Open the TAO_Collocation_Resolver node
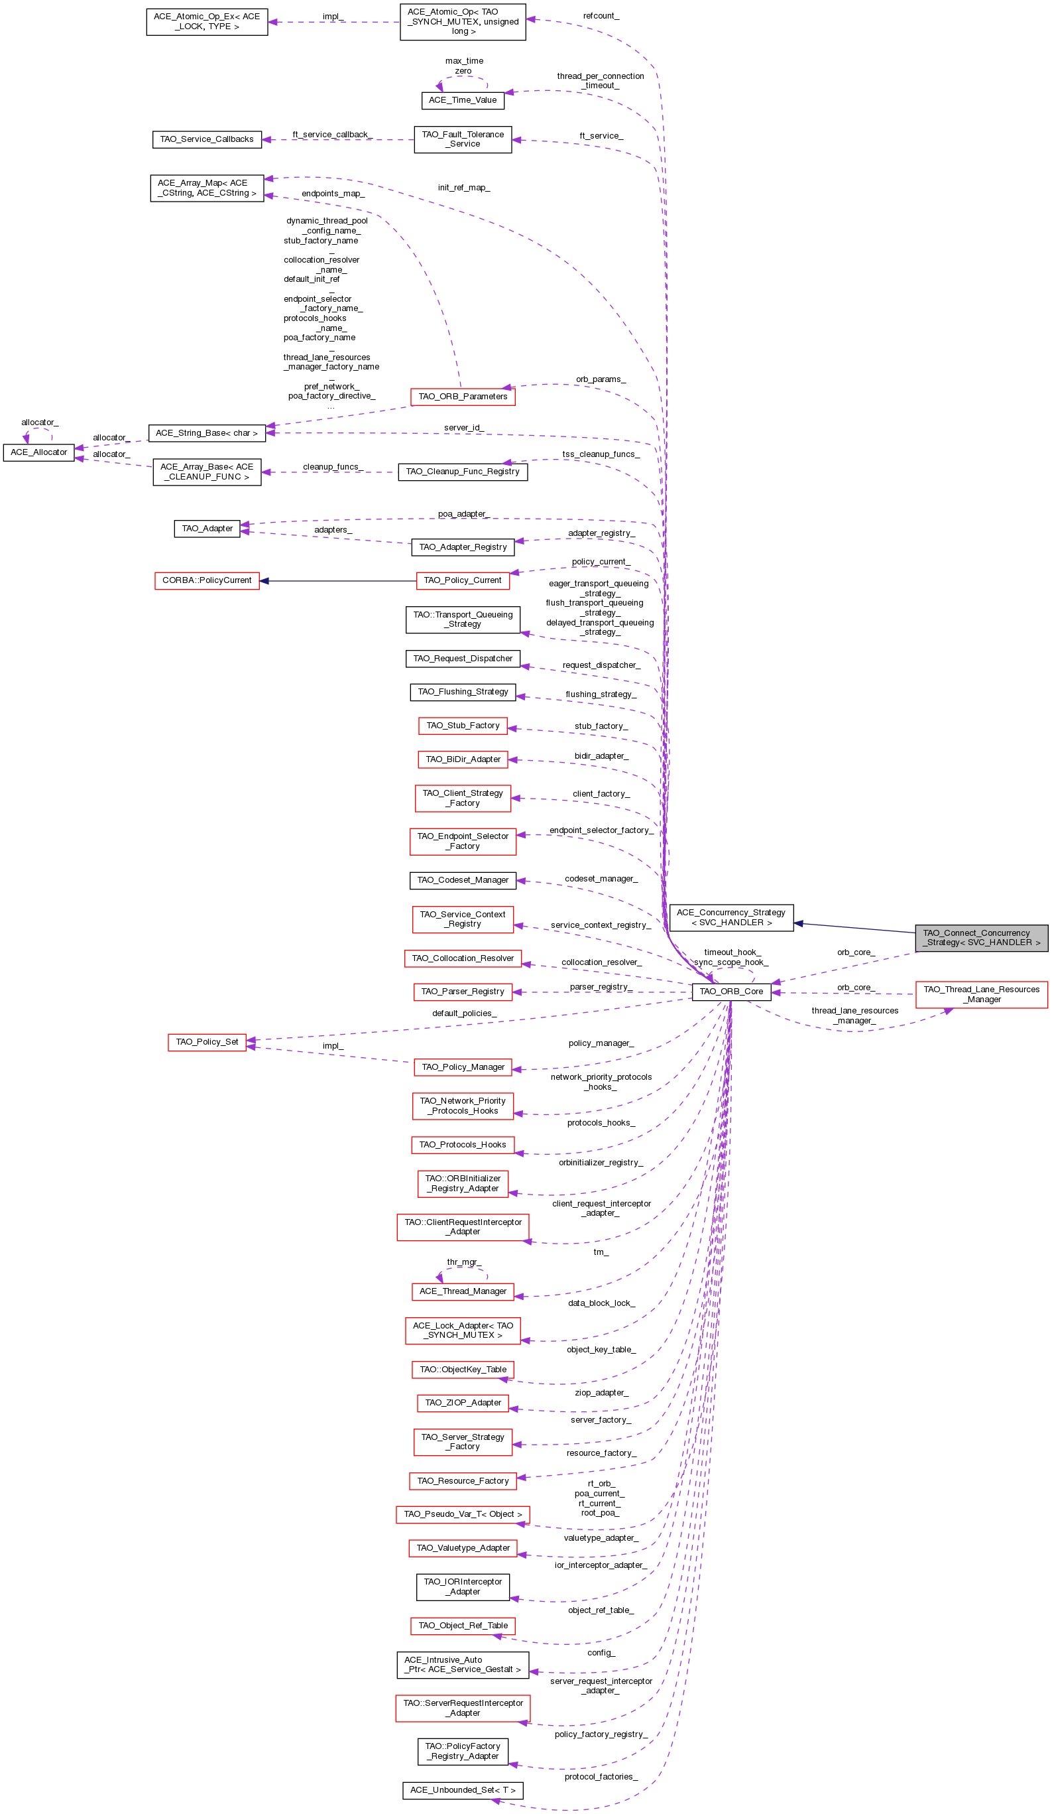Image resolution: width=1052 pixels, height=1814 pixels. pyautogui.click(x=463, y=958)
